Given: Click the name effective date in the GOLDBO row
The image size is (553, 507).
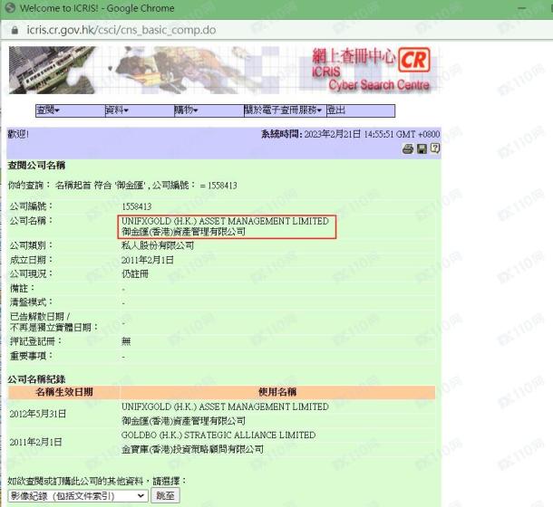Looking at the screenshot, I should 35,442.
